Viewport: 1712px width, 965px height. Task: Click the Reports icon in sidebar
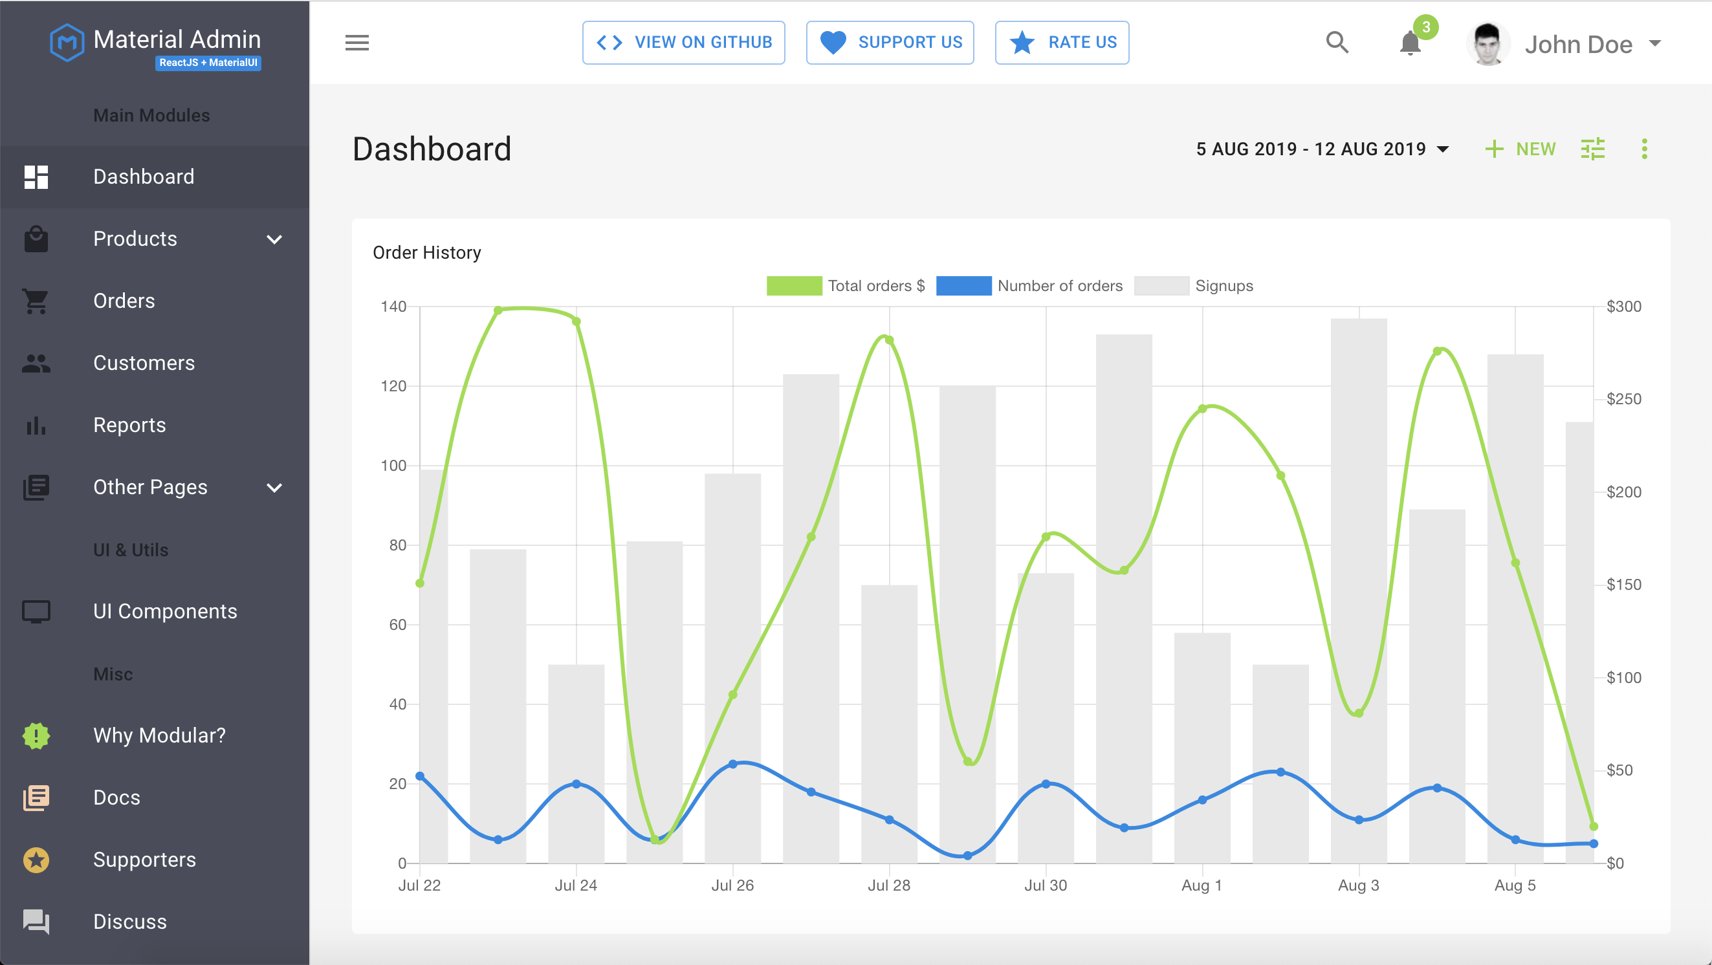pos(36,424)
